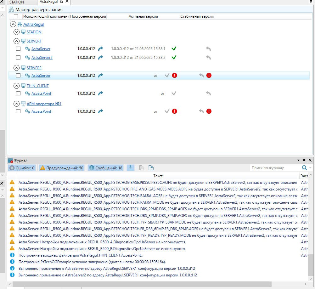Viewport: 315px width, 289px height.
Task: Tick the select-all checkbox in header
Action: 16,16
